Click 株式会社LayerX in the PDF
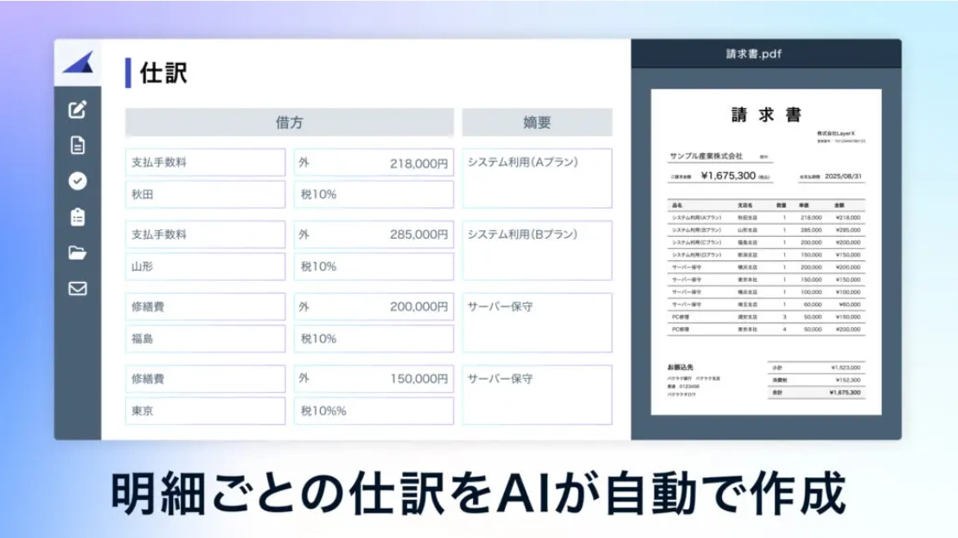Viewport: 958px width, 538px height. click(x=836, y=133)
